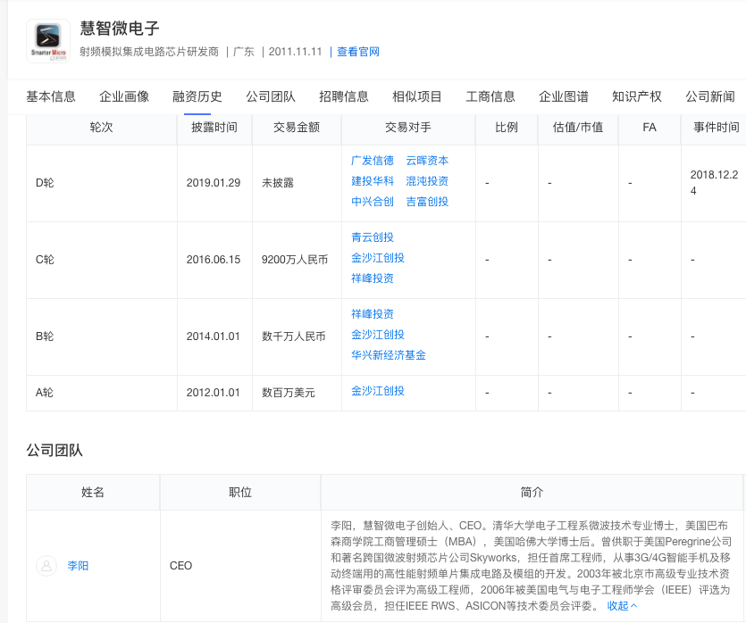Open the 李阳 profile link

tap(78, 566)
